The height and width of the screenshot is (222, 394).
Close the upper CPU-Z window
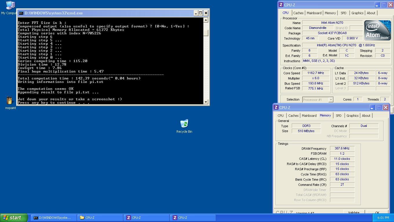click(x=390, y=5)
